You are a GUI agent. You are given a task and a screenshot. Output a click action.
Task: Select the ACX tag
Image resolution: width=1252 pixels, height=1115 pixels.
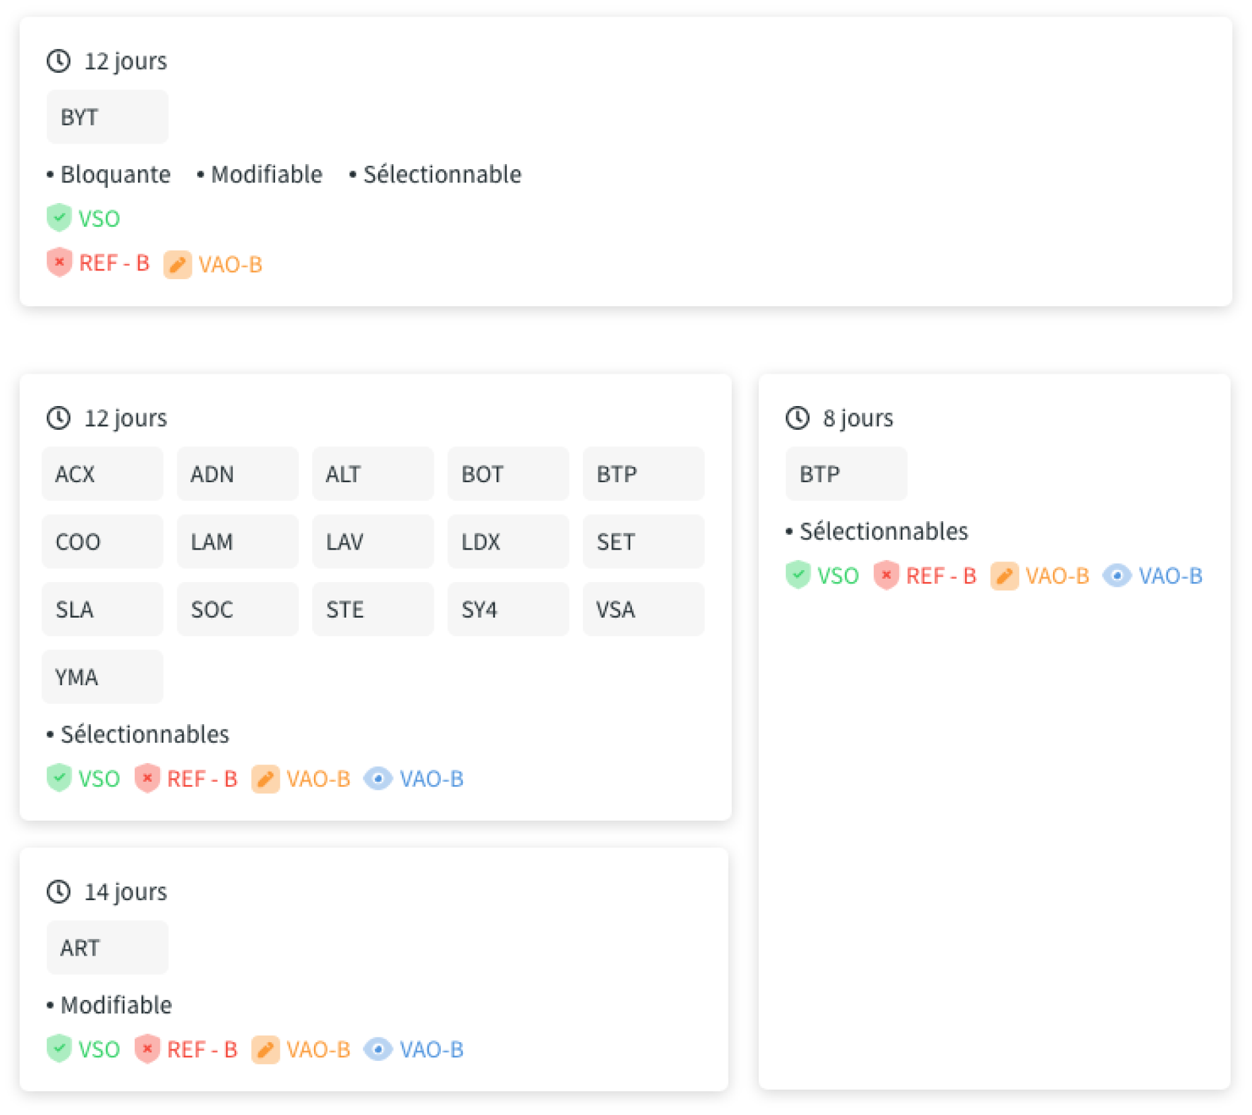(102, 474)
